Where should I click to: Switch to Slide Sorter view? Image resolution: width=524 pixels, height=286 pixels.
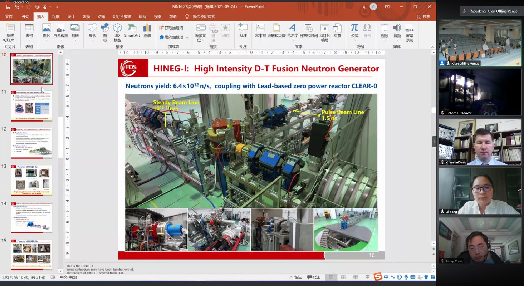pyautogui.click(x=343, y=277)
